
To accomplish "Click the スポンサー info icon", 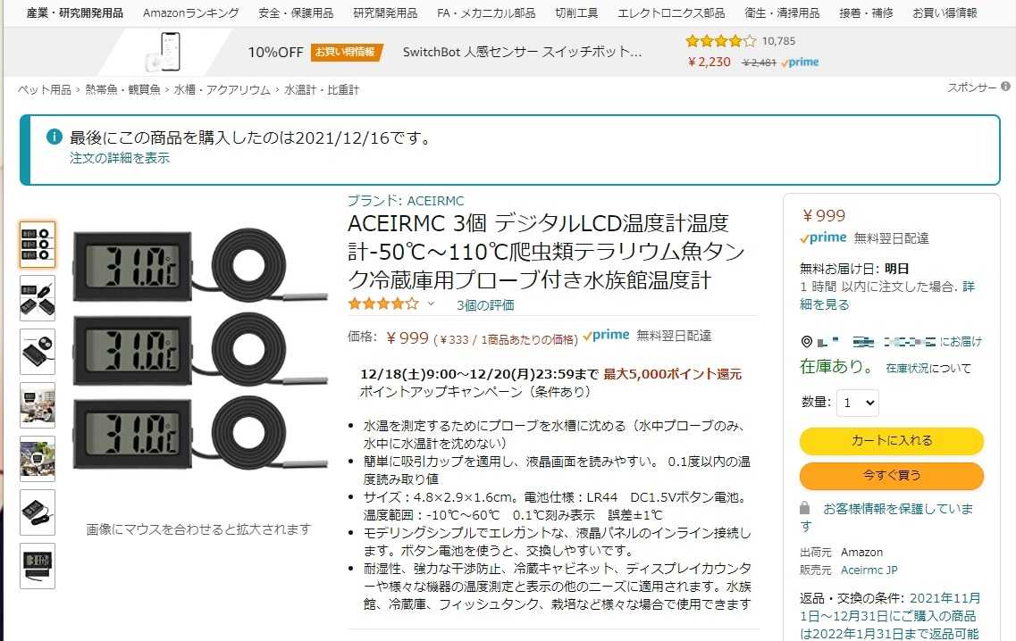I will click(x=1005, y=86).
